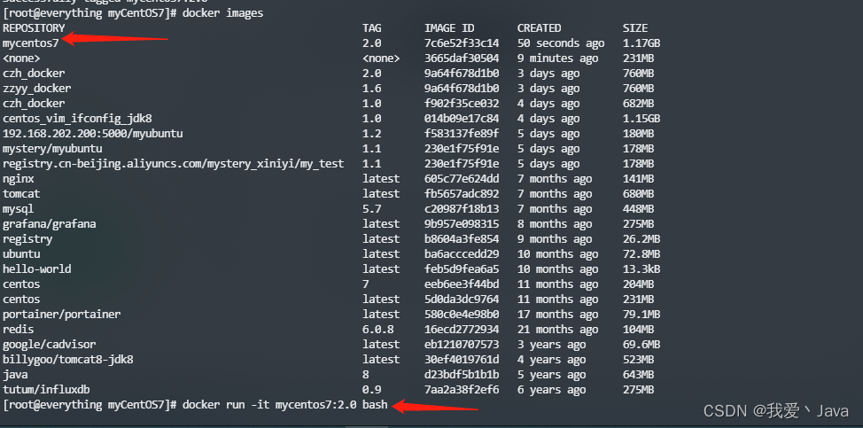Click image ID d23bdf5b1b1b

pyautogui.click(x=462, y=375)
